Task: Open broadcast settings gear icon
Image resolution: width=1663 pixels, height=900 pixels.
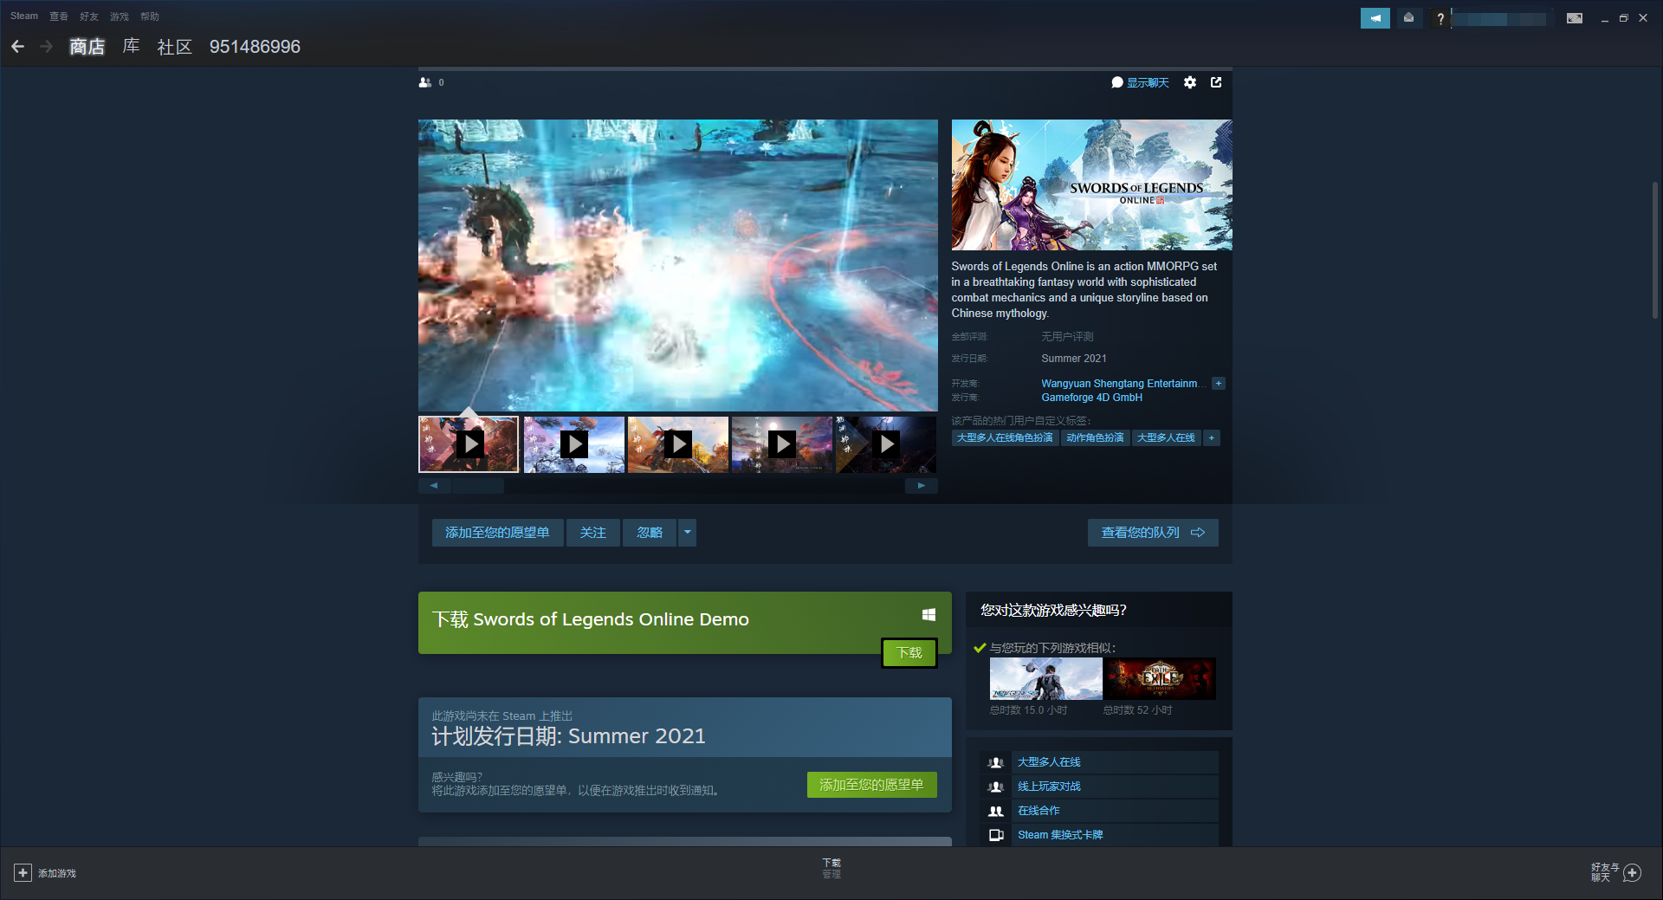Action: [1190, 82]
